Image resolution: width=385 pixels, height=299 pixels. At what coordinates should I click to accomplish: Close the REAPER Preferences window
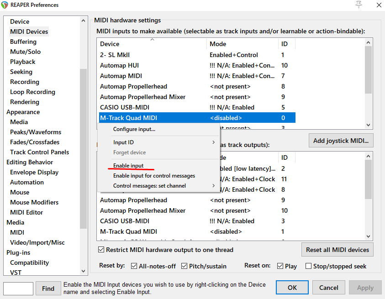click(379, 5)
